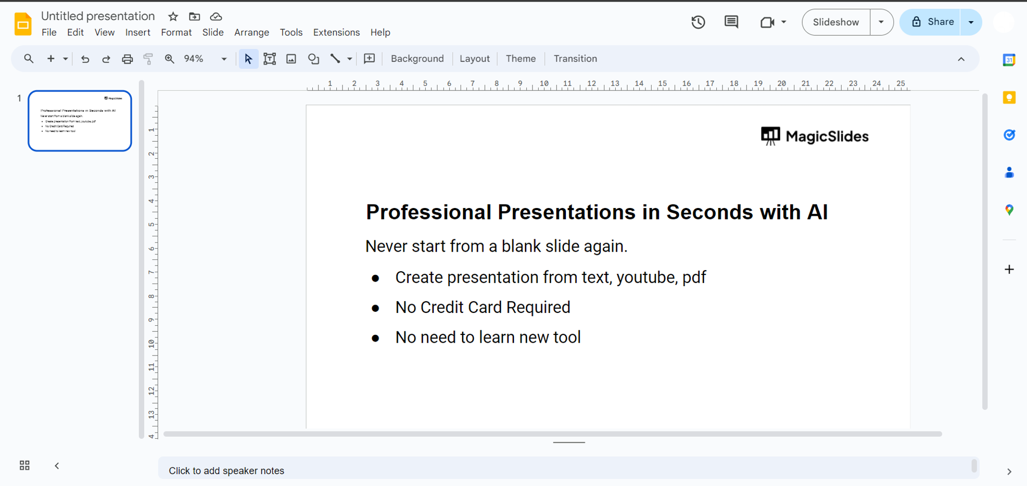This screenshot has height=486, width=1027.
Task: Search the menus magnifier icon
Action: (29, 59)
